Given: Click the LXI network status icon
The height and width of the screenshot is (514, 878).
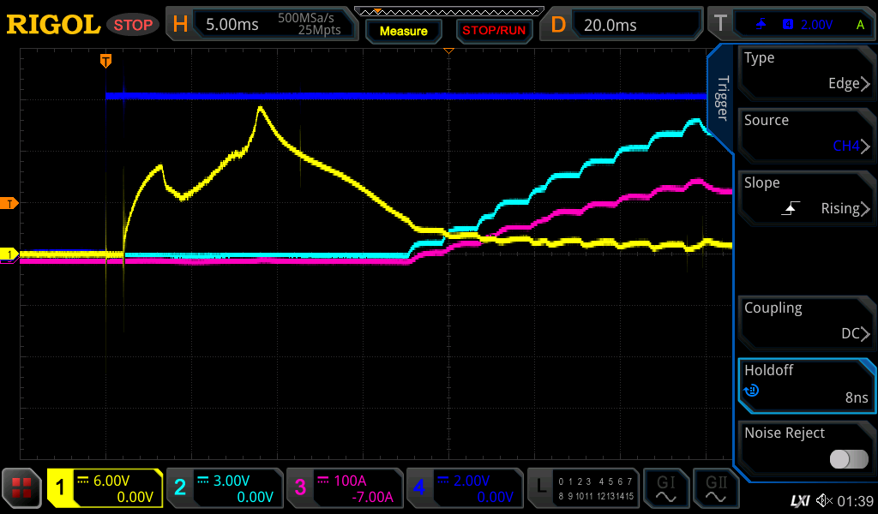Looking at the screenshot, I should click(799, 500).
